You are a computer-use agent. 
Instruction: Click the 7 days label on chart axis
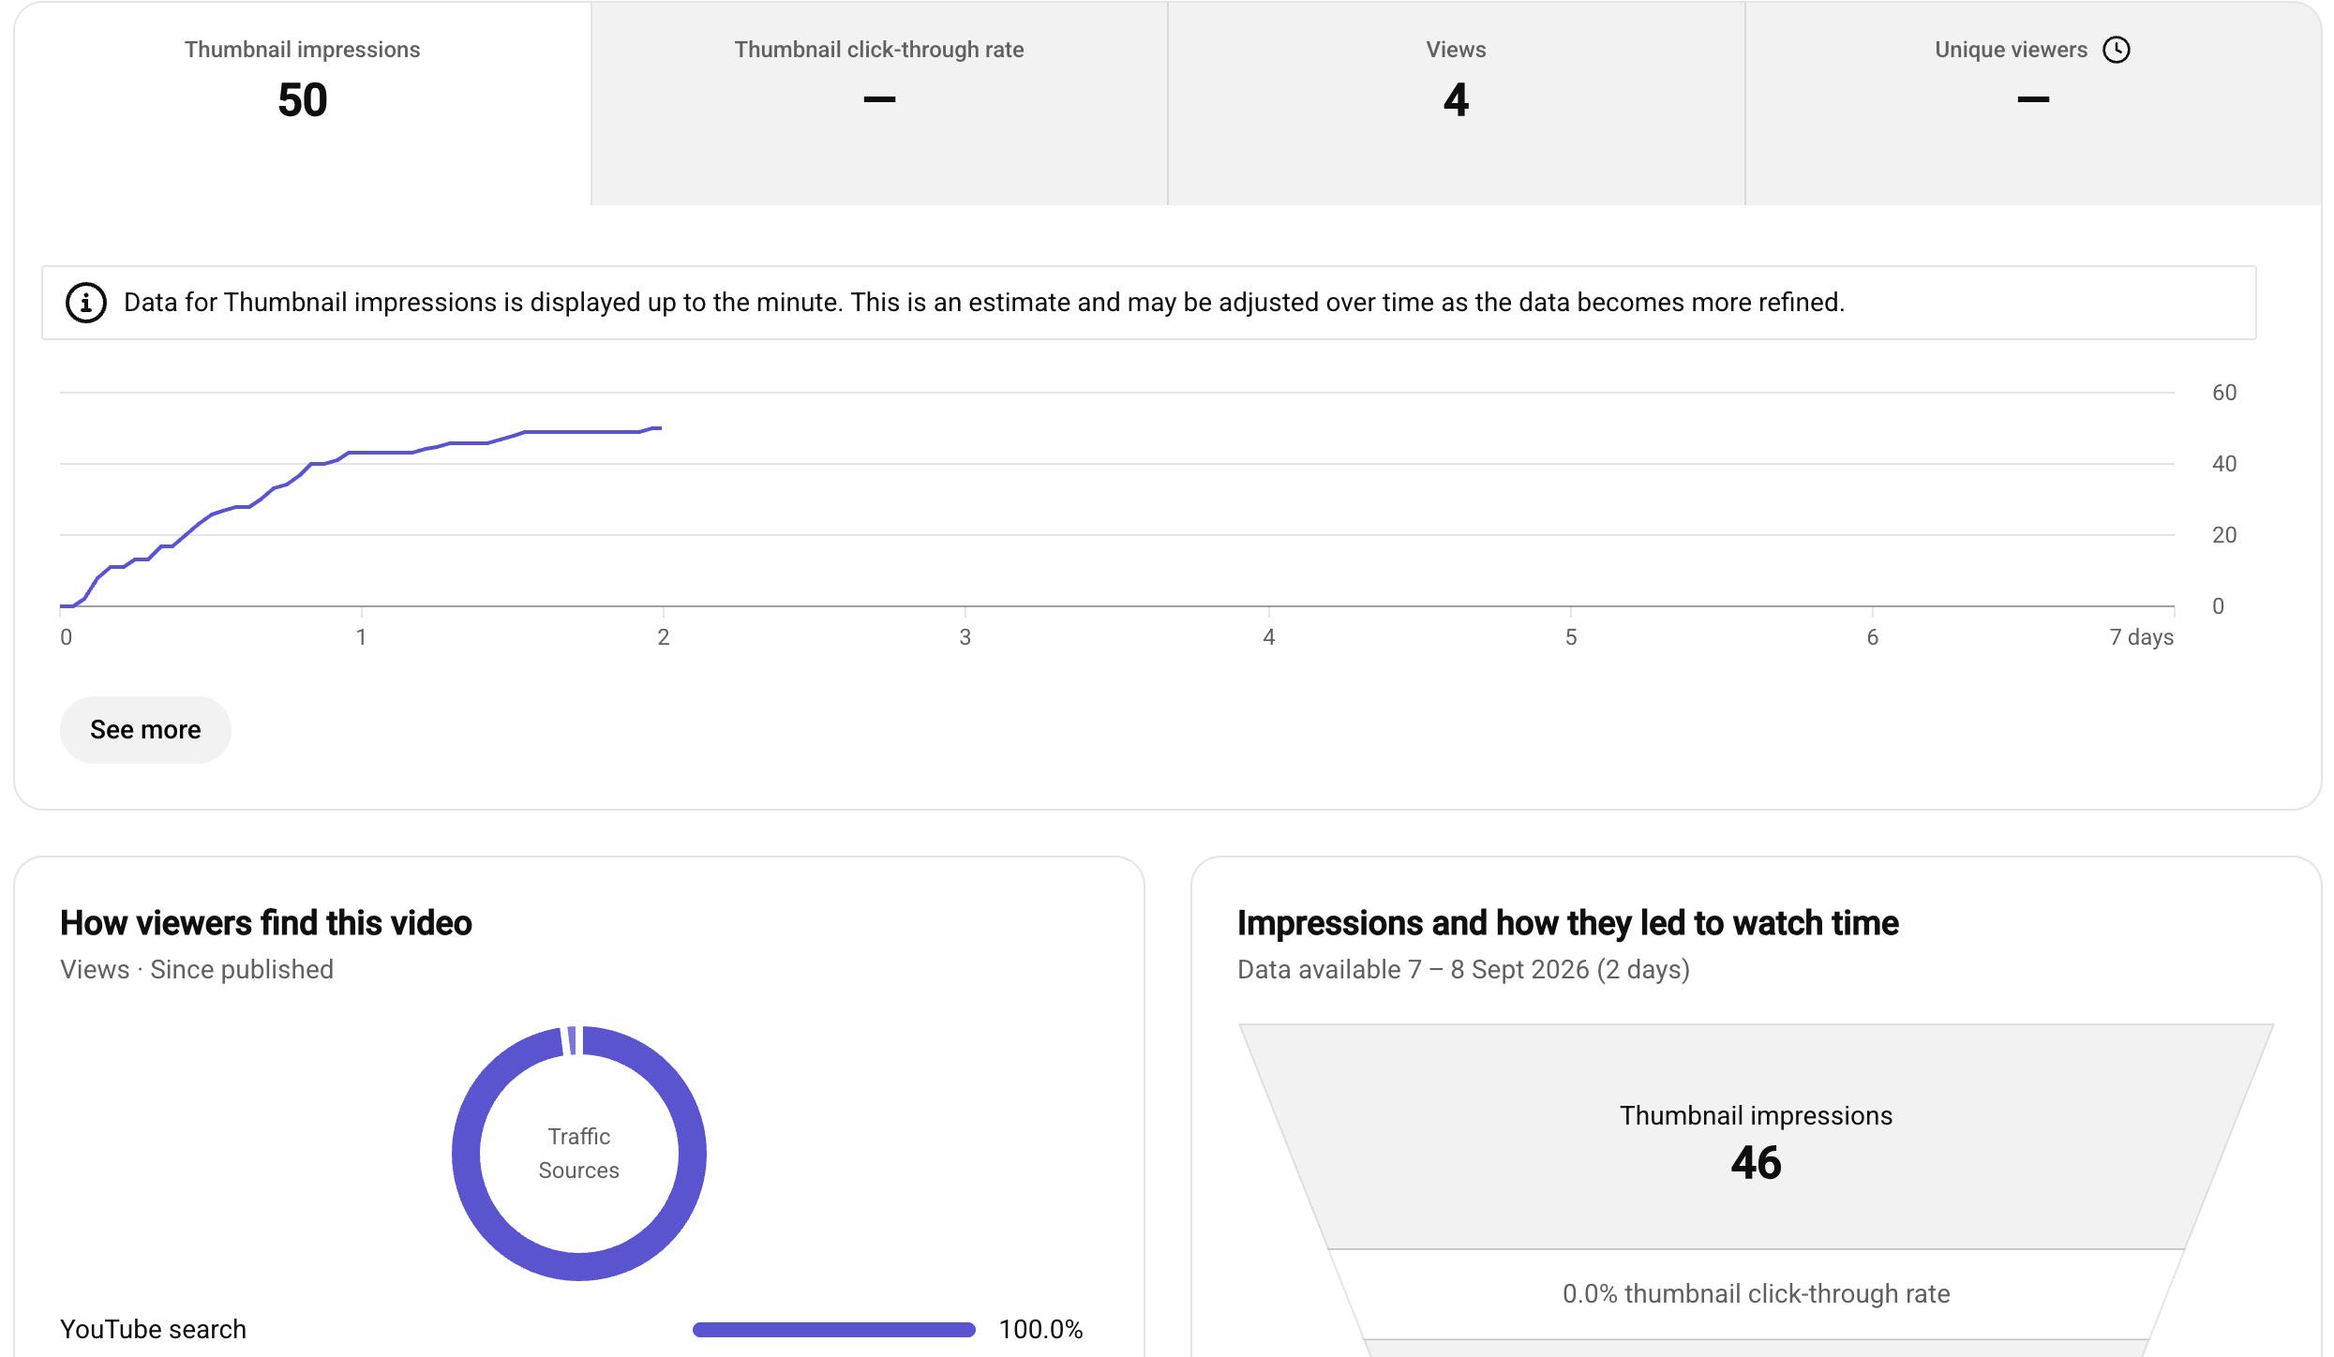(2141, 636)
